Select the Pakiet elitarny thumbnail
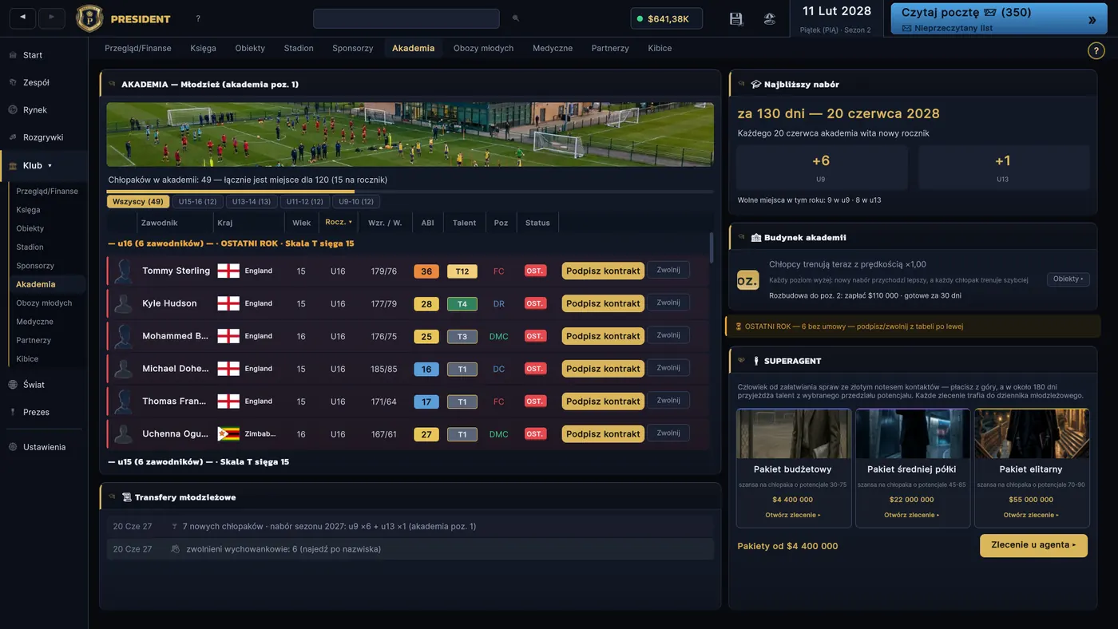Viewport: 1118px width, 629px height. point(1032,434)
